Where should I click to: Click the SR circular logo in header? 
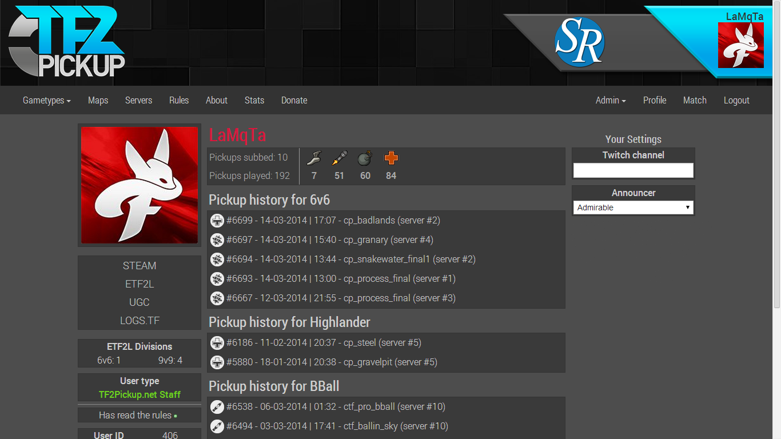tap(580, 42)
